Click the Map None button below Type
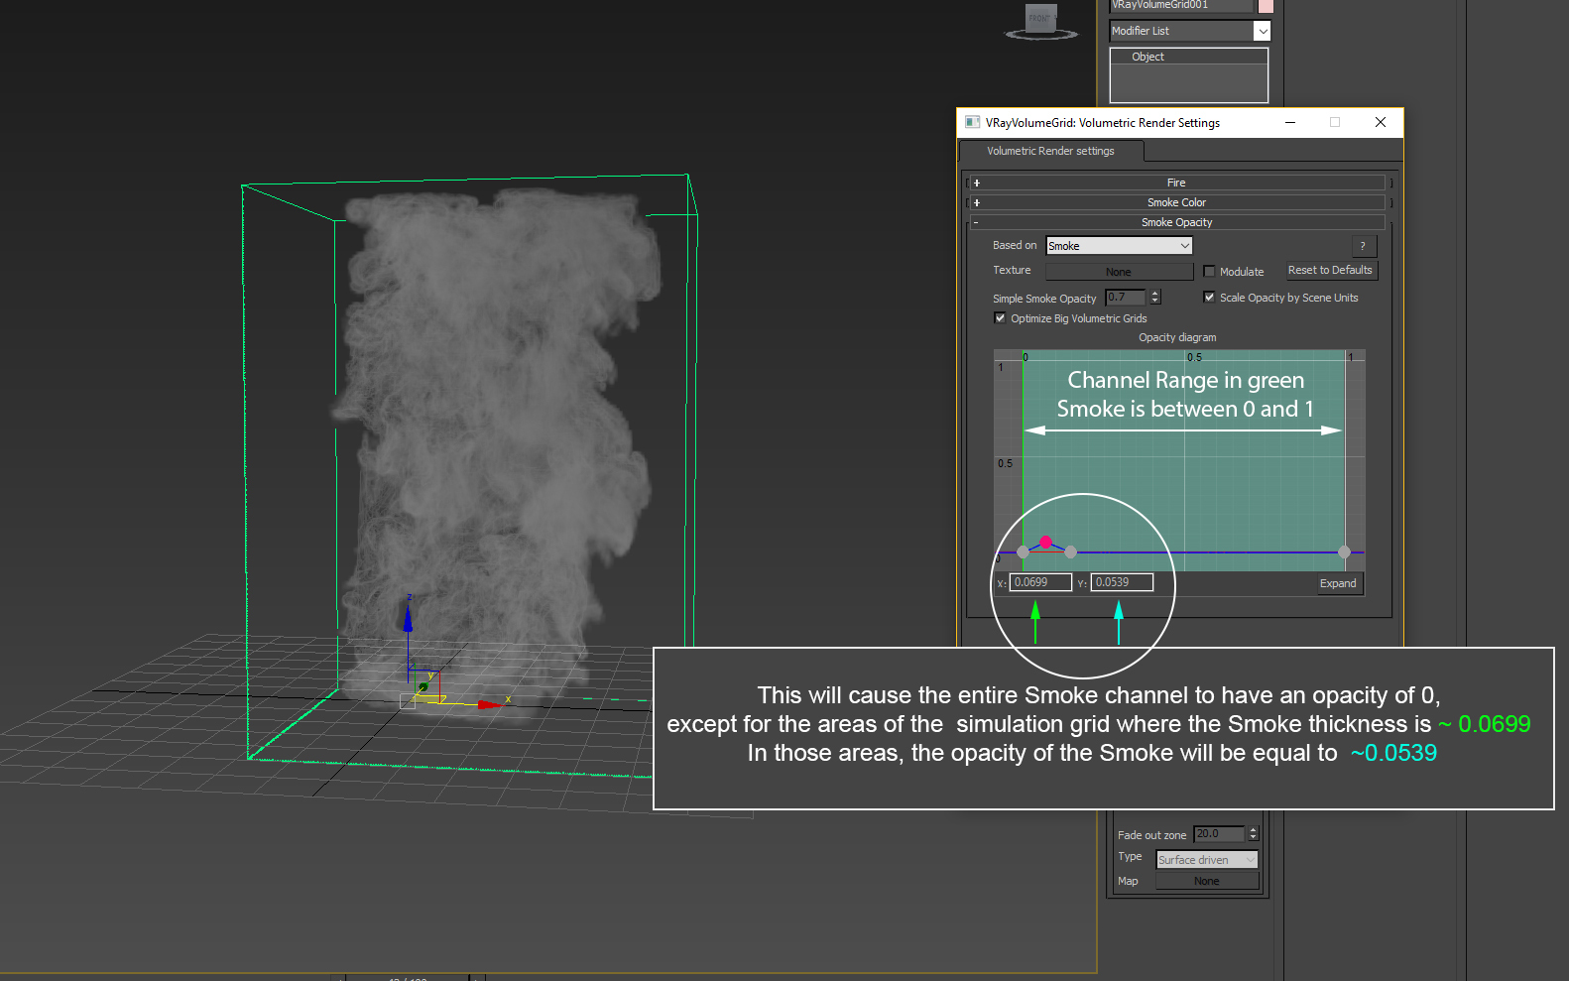The height and width of the screenshot is (981, 1569). (x=1207, y=881)
